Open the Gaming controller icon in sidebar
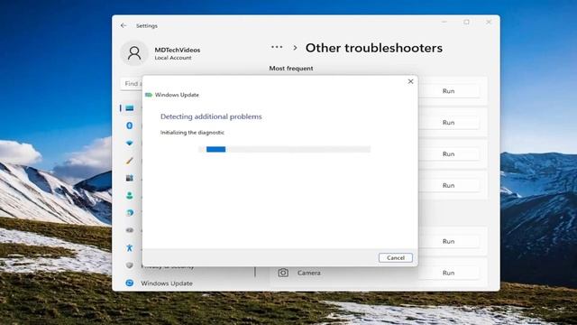 pyautogui.click(x=130, y=230)
